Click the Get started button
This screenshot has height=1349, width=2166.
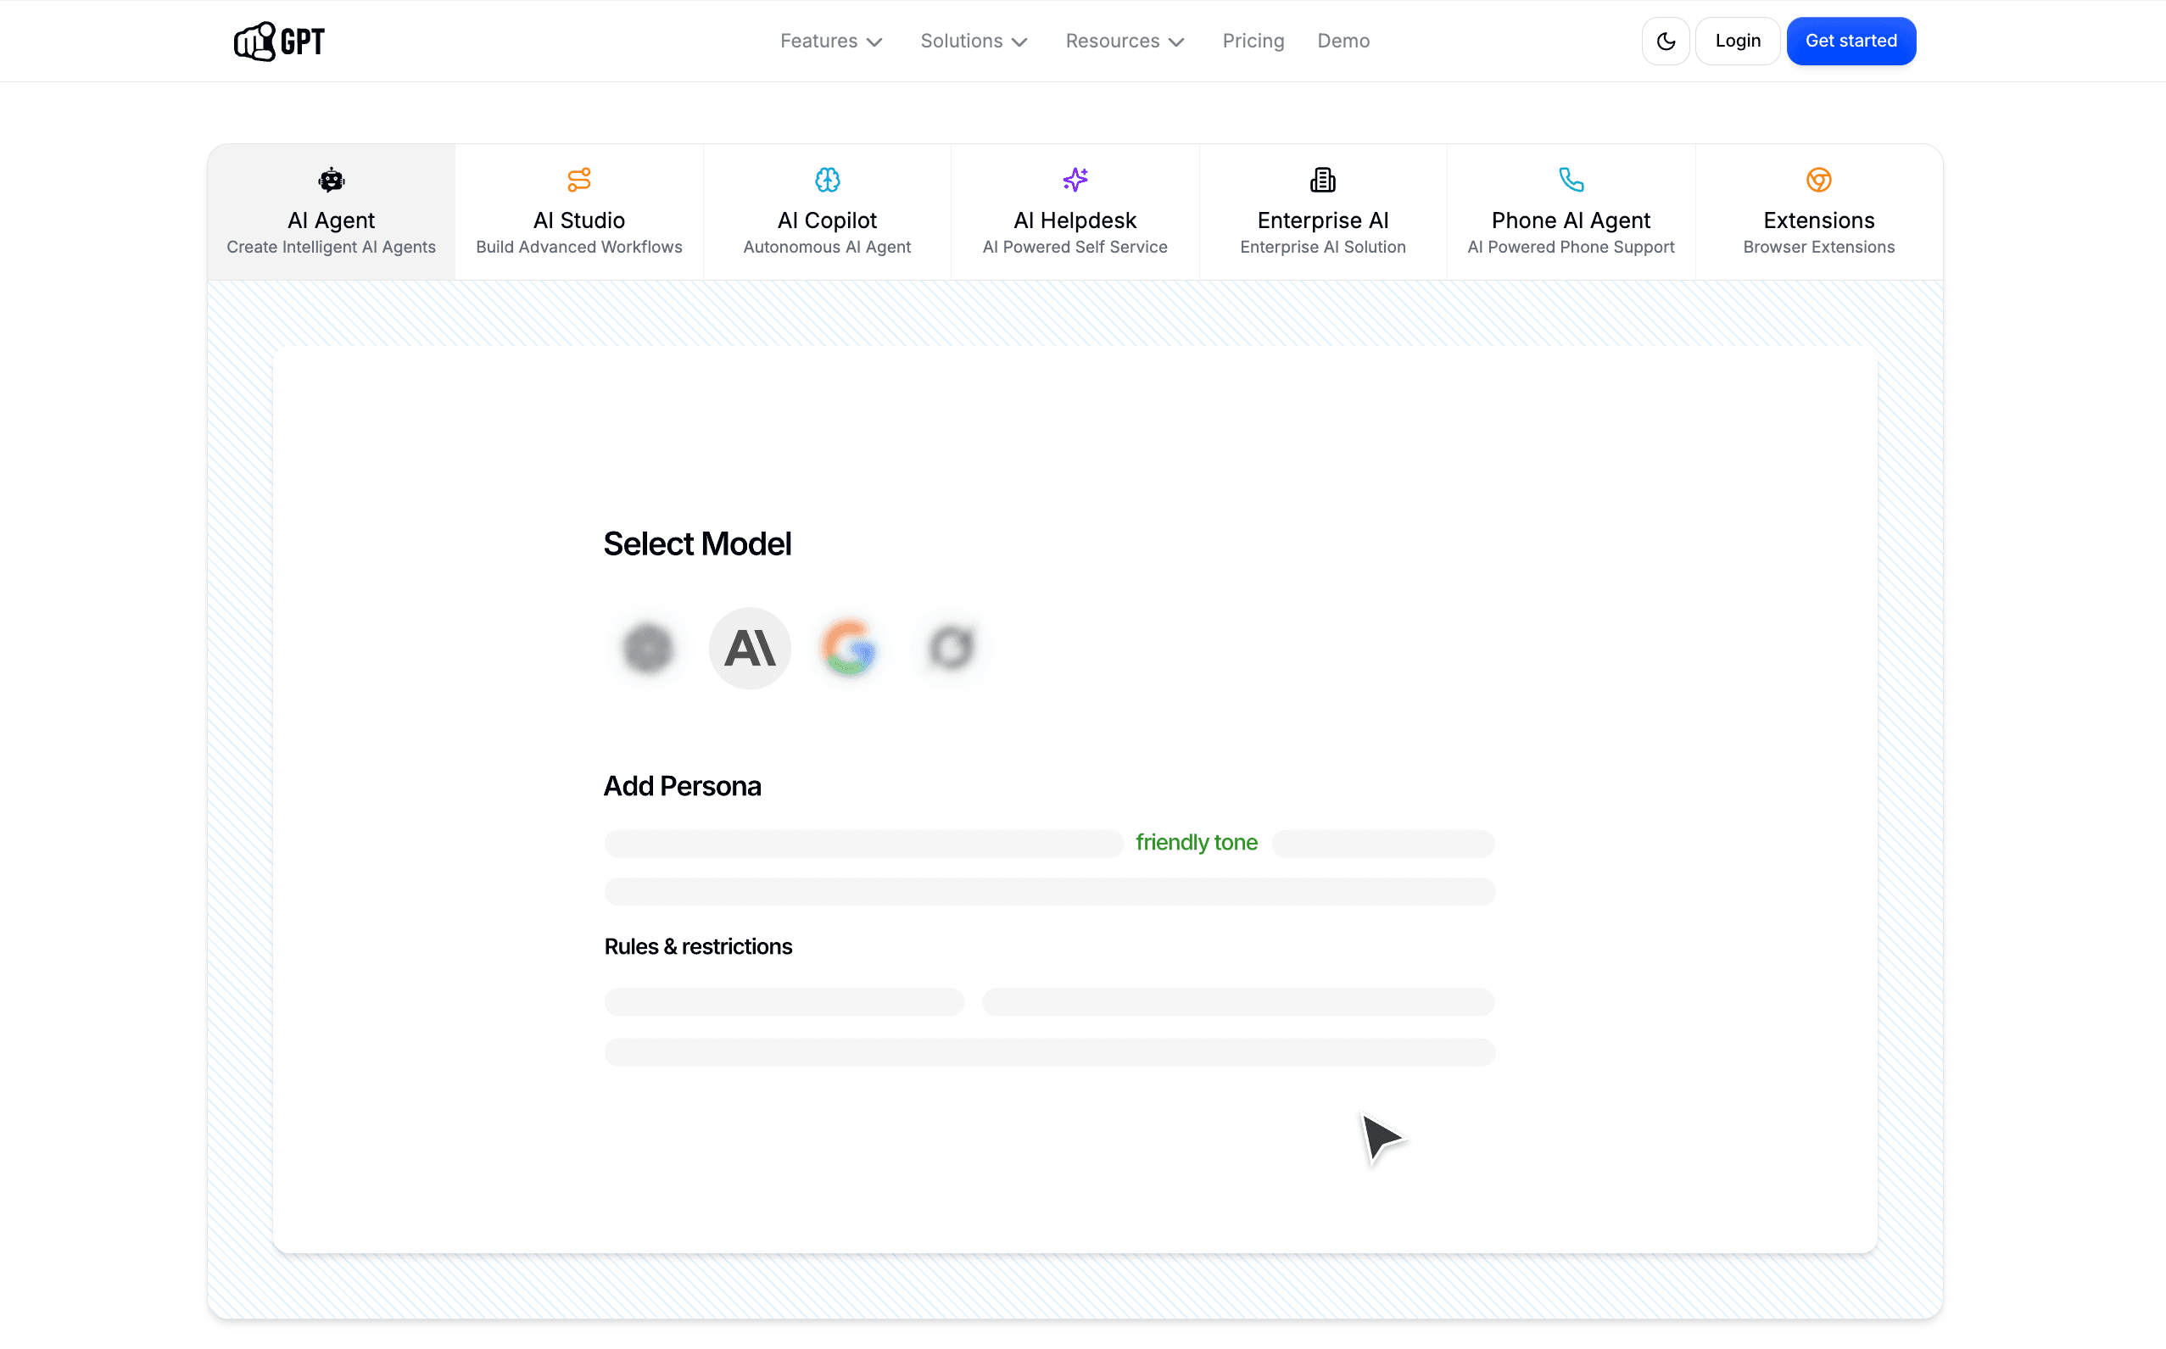1850,41
